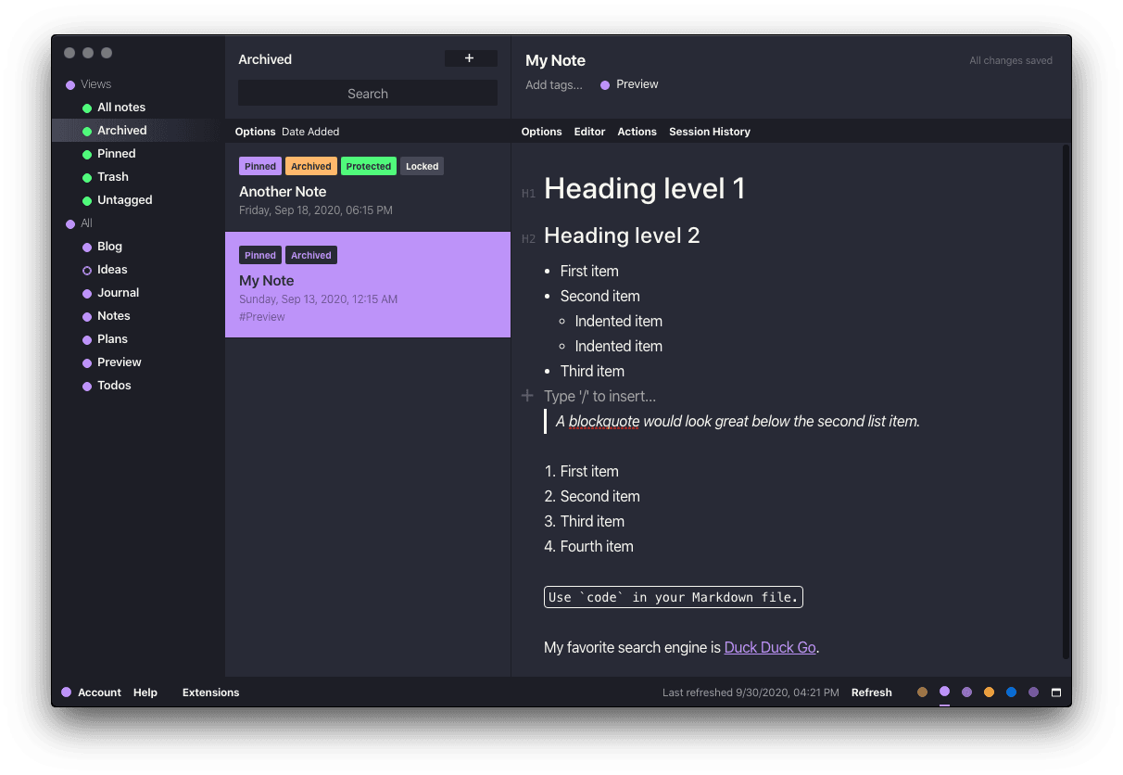Click the H1 marker beside Heading level 1

528,194
